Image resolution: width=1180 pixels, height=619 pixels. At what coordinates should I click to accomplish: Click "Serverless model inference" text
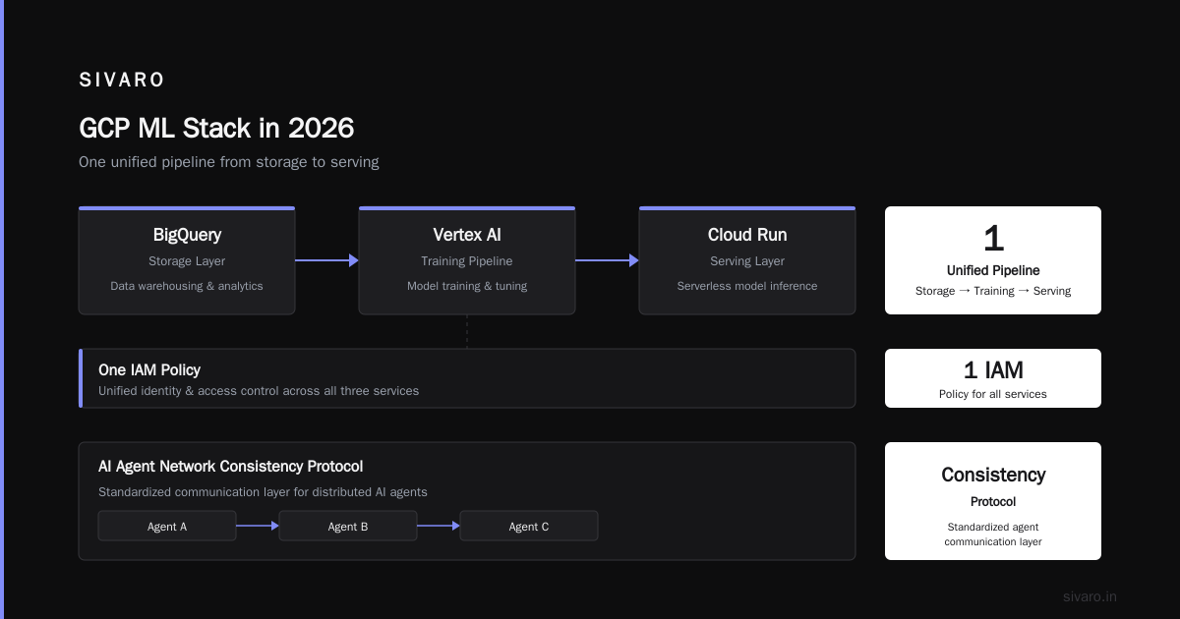click(747, 286)
